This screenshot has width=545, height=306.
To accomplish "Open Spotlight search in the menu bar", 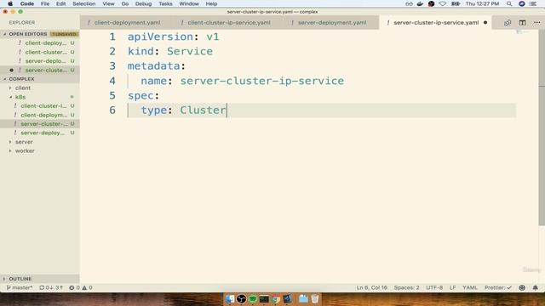I will [x=509, y=3].
